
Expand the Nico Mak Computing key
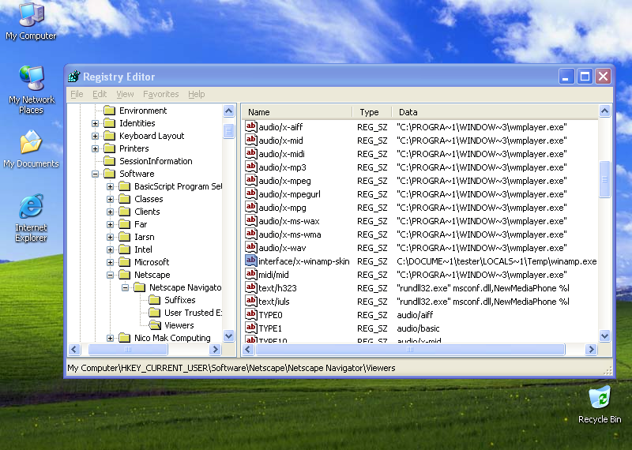pos(110,338)
